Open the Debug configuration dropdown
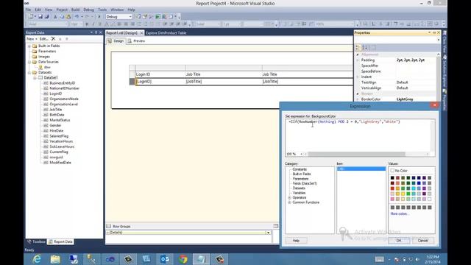Image resolution: width=471 pixels, height=265 pixels. tap(130, 17)
